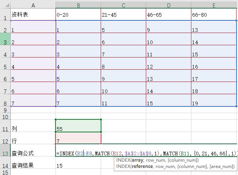Click bold 'reference' argument in tooltip
The height and width of the screenshot is (175, 238).
click(142, 166)
